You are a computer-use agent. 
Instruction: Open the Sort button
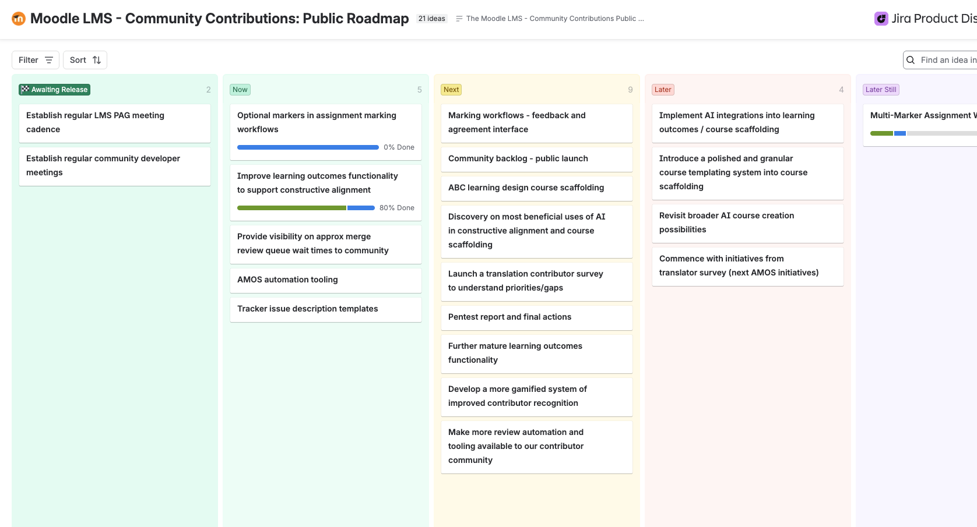click(x=85, y=60)
